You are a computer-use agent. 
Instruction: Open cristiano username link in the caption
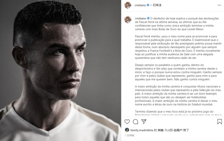140,18
